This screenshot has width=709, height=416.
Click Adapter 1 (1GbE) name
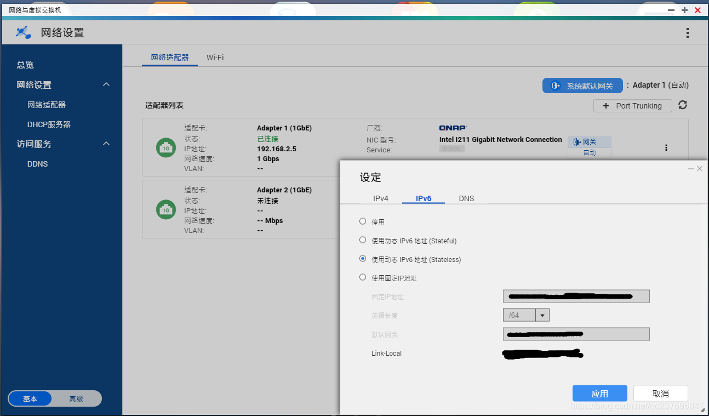click(284, 128)
